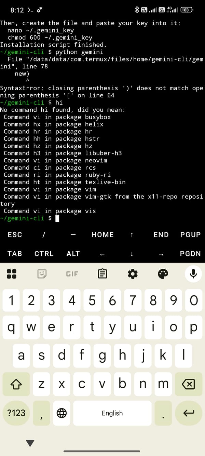Hide keyboard with bottom down-arrow

click(30, 443)
